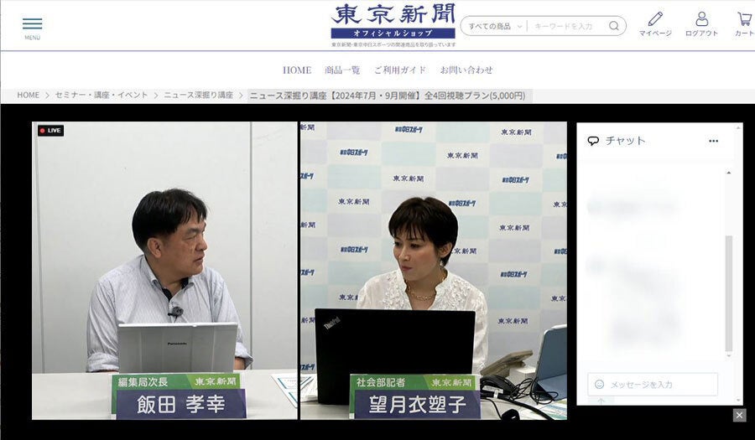Open the chat three-dots options menu
Image resolution: width=755 pixels, height=440 pixels.
pos(714,141)
